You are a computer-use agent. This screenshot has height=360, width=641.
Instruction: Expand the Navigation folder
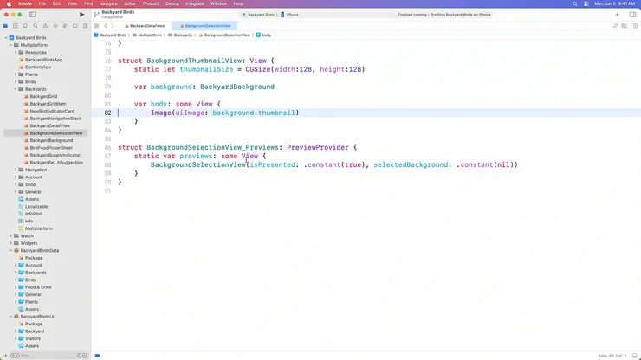[16, 170]
